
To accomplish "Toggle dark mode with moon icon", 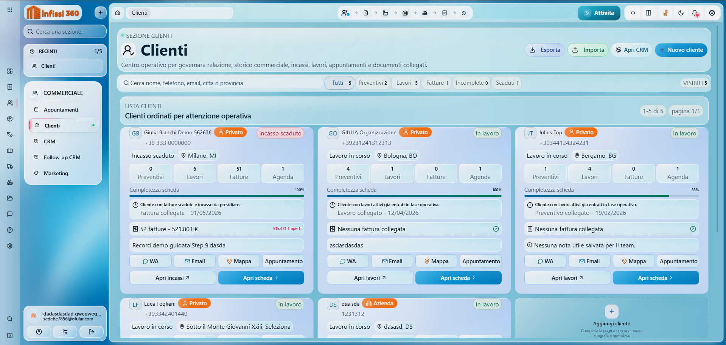I will [681, 13].
